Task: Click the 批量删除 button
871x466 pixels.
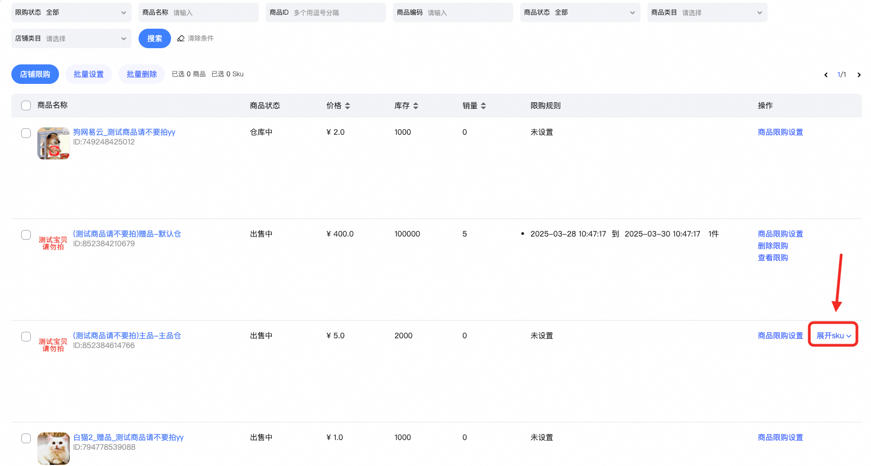Action: tap(142, 74)
